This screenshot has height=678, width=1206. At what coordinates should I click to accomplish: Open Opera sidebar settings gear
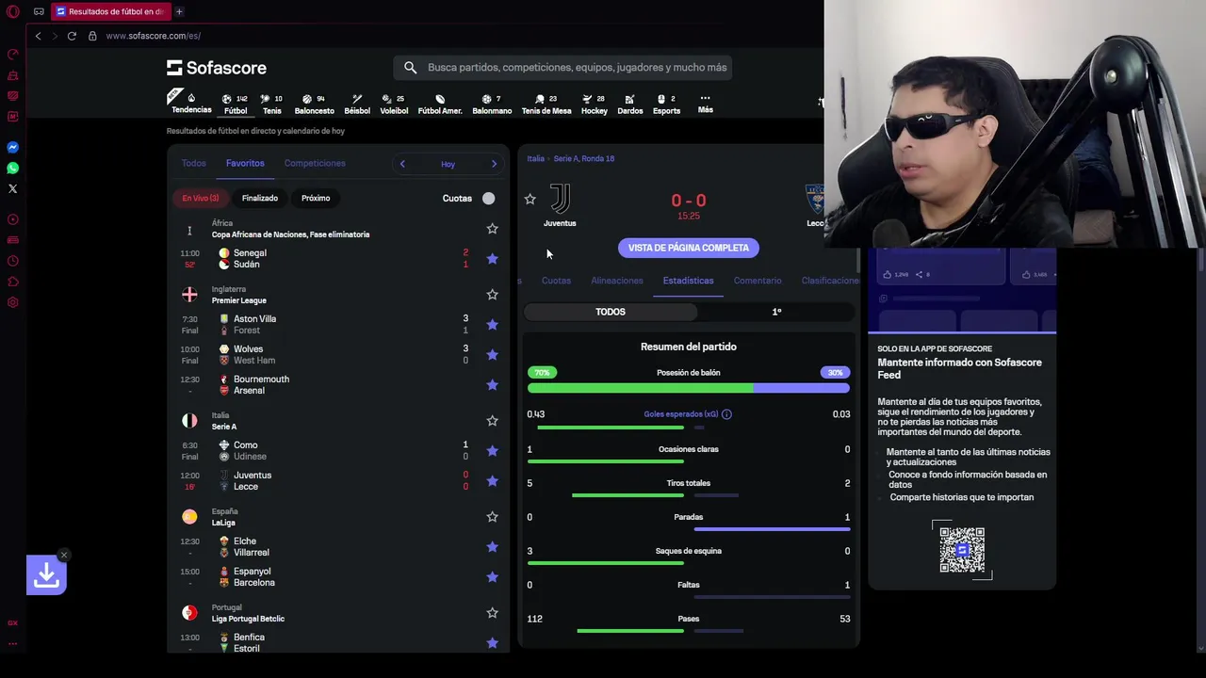pyautogui.click(x=13, y=302)
